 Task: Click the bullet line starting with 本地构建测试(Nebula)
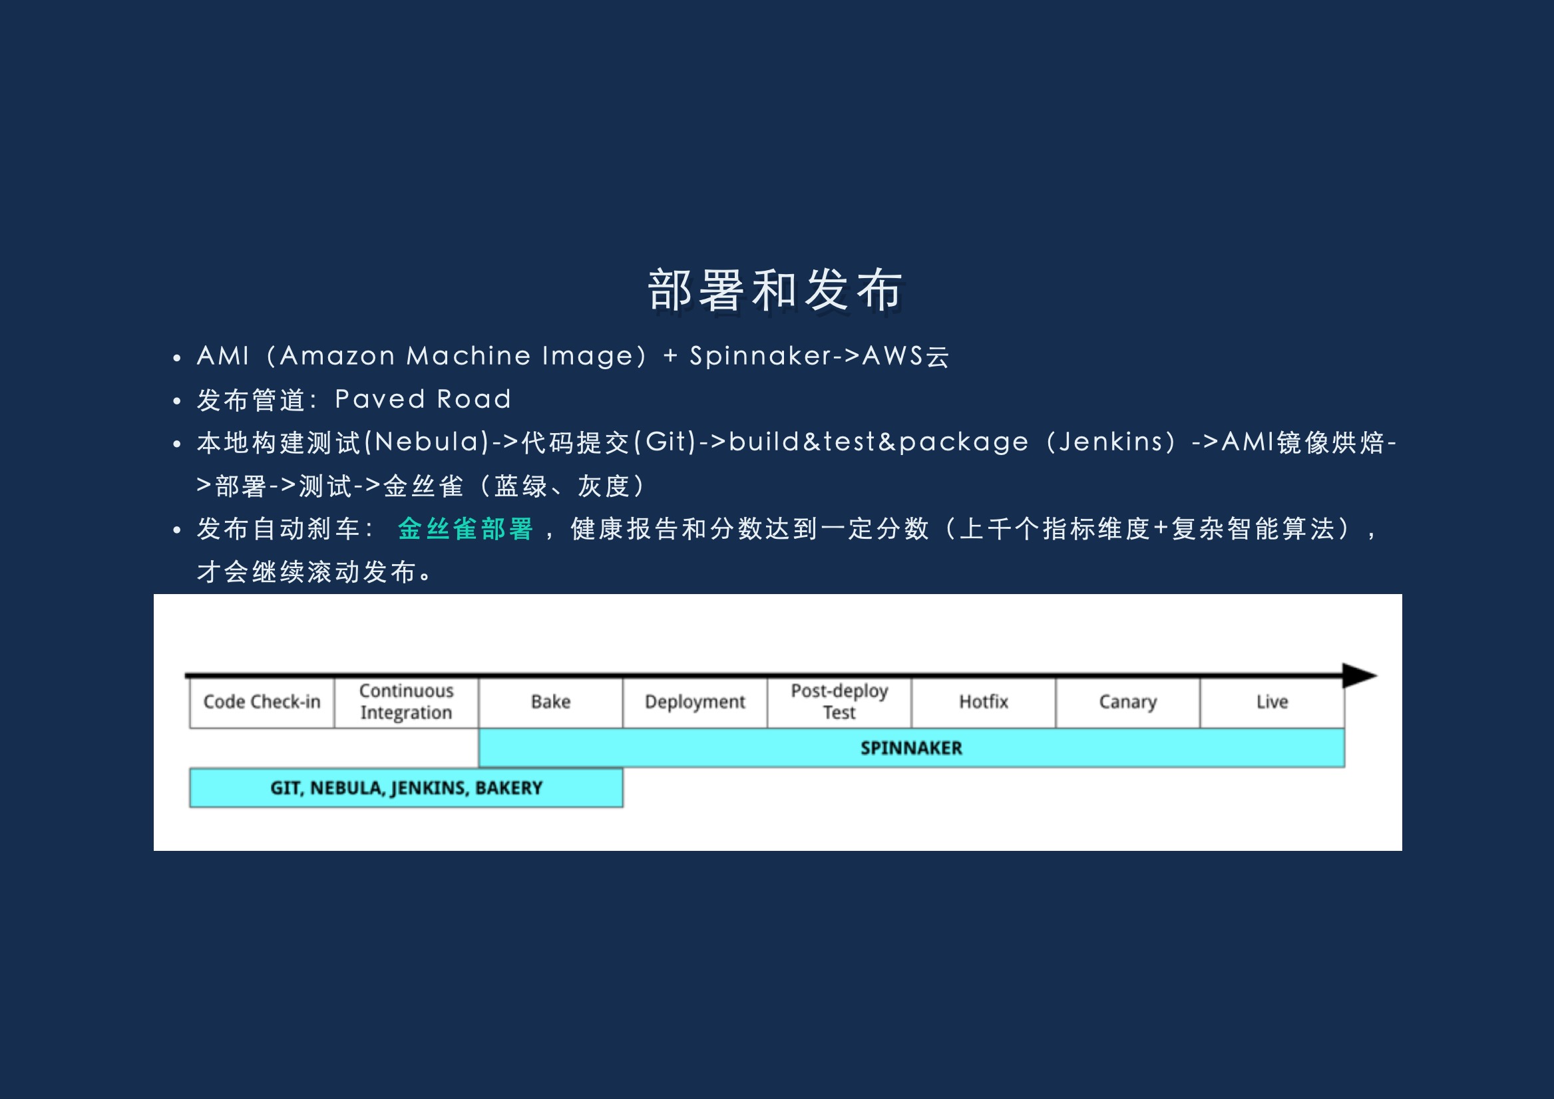797,442
